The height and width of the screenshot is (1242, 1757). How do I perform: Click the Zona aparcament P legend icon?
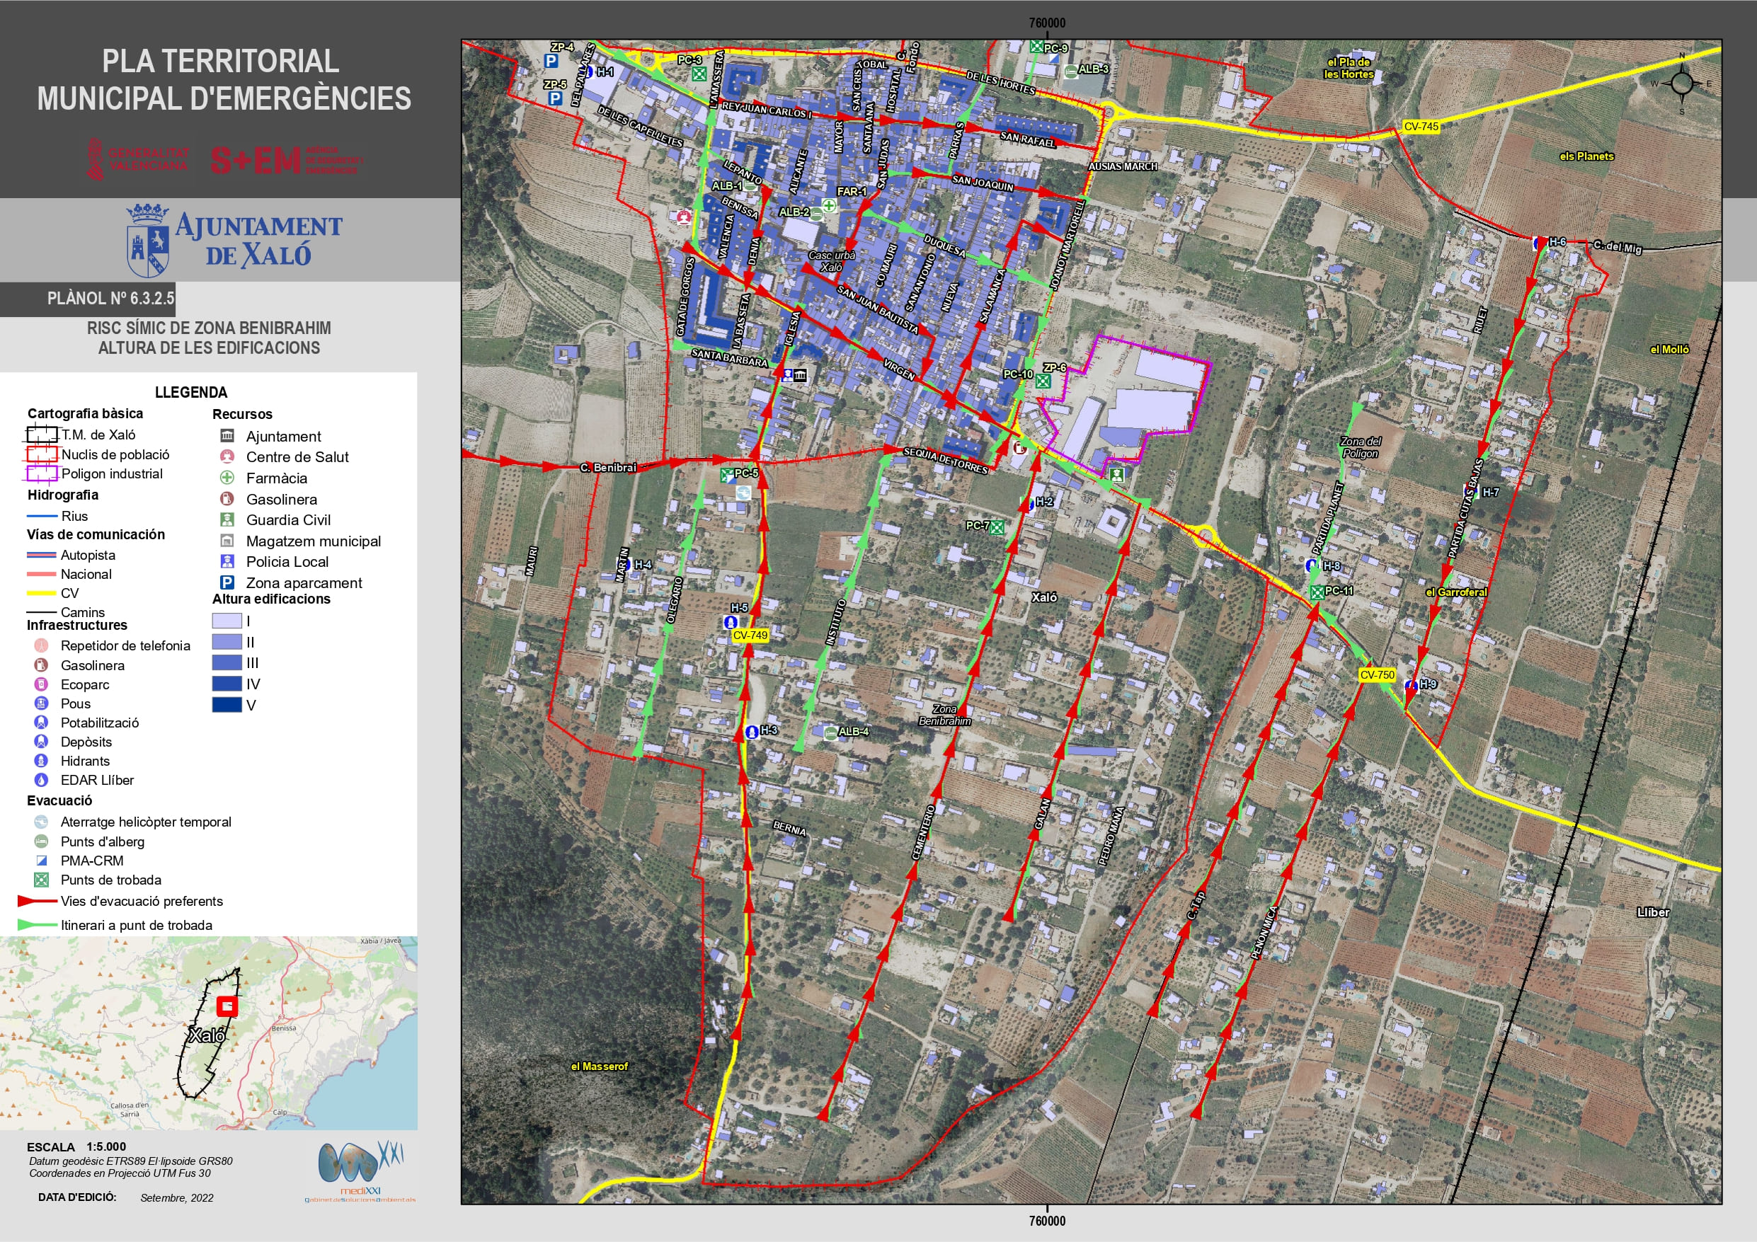coord(227,582)
